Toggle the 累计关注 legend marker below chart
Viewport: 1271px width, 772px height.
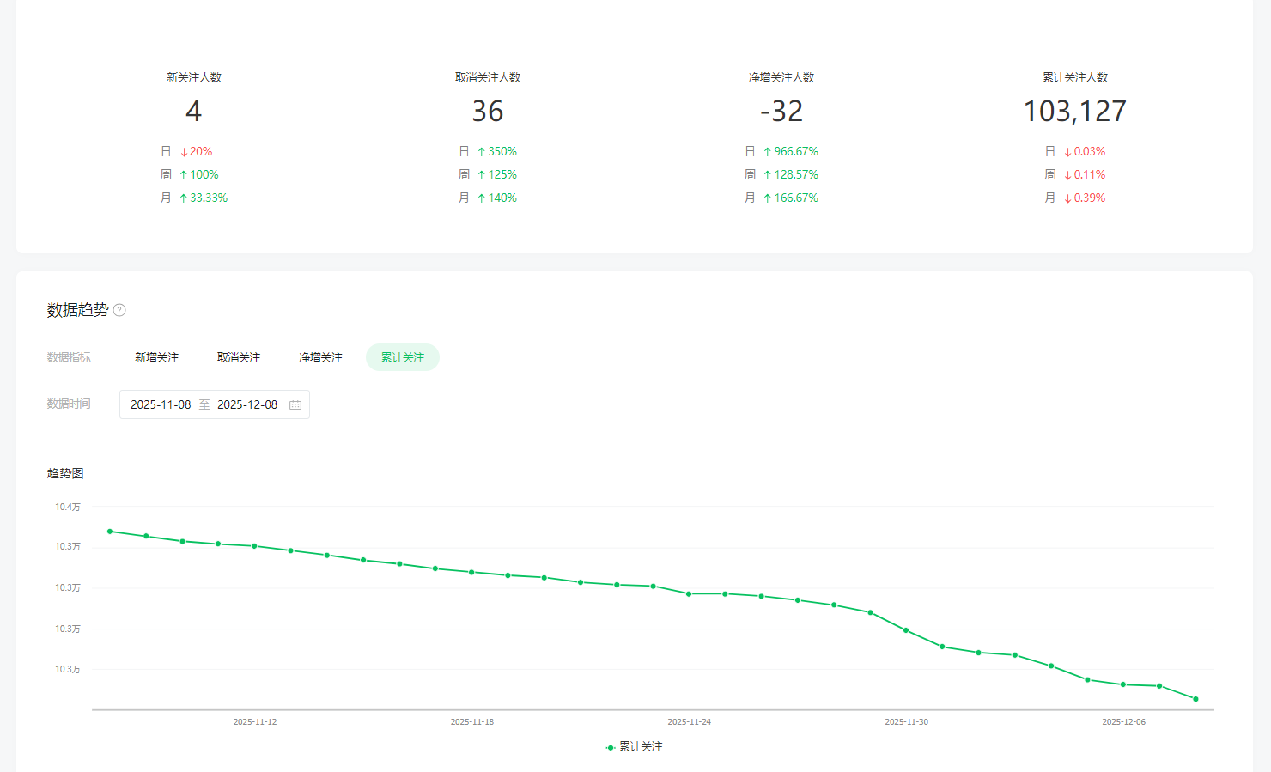(611, 747)
